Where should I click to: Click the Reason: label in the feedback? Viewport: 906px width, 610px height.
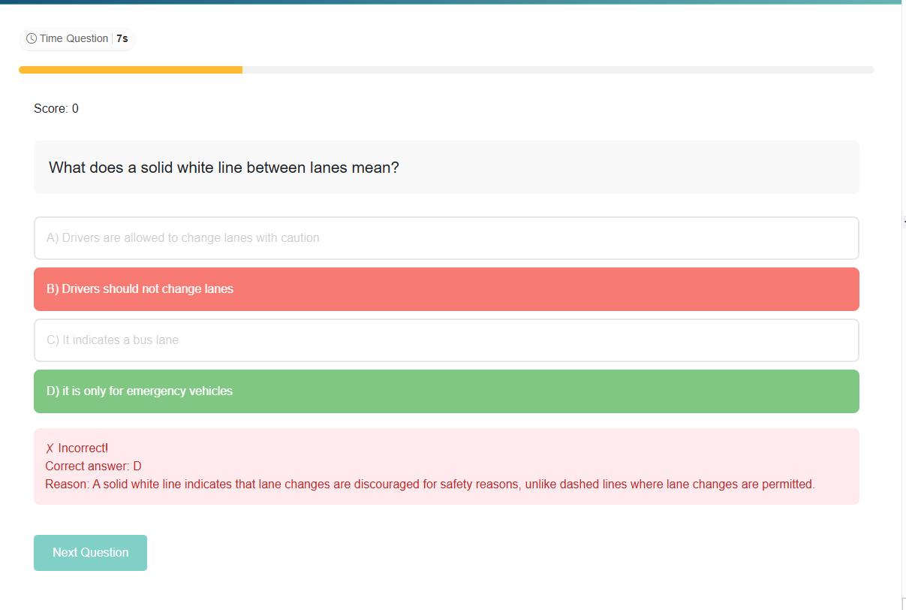click(x=67, y=485)
